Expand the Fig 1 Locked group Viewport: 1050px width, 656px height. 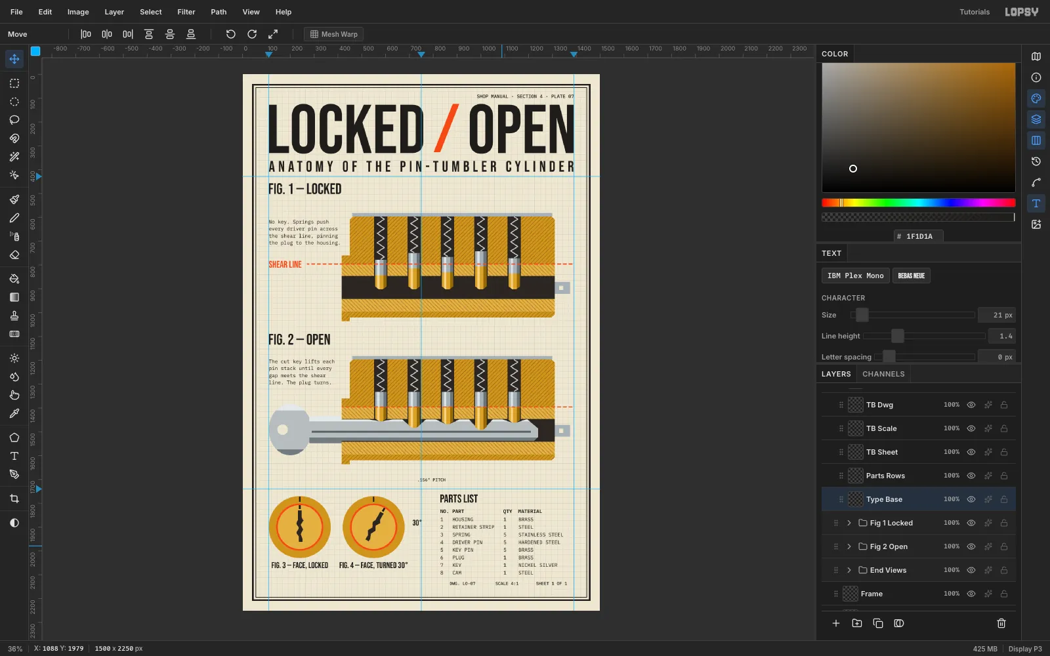click(x=849, y=523)
